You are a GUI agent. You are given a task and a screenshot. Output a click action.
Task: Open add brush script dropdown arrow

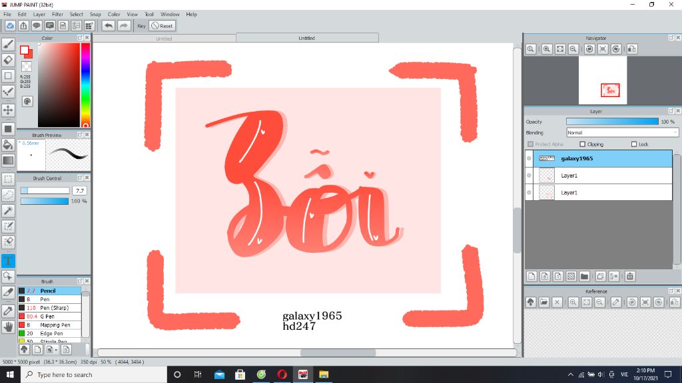pos(56,350)
